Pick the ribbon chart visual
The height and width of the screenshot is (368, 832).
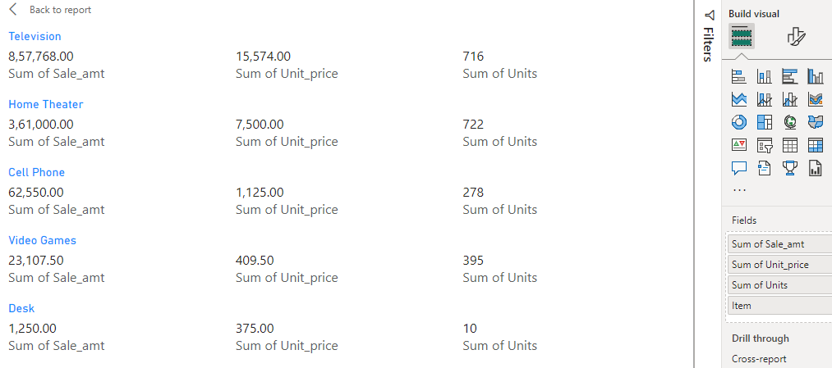tap(816, 99)
